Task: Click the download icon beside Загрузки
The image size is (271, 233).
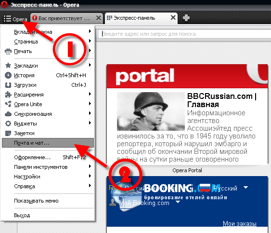Action: [x=8, y=85]
